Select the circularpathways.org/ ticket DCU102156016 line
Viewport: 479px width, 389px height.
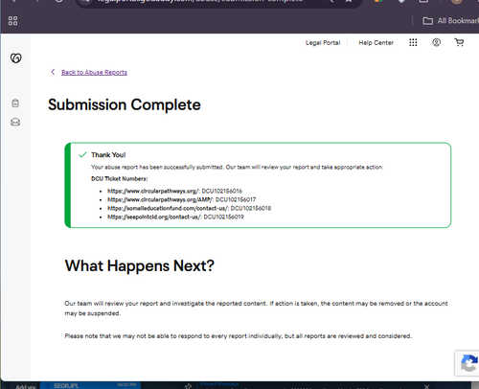click(x=174, y=191)
